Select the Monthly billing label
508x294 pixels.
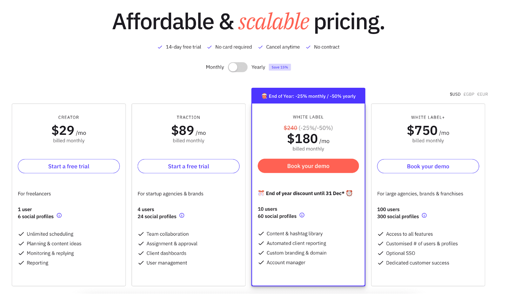(215, 67)
